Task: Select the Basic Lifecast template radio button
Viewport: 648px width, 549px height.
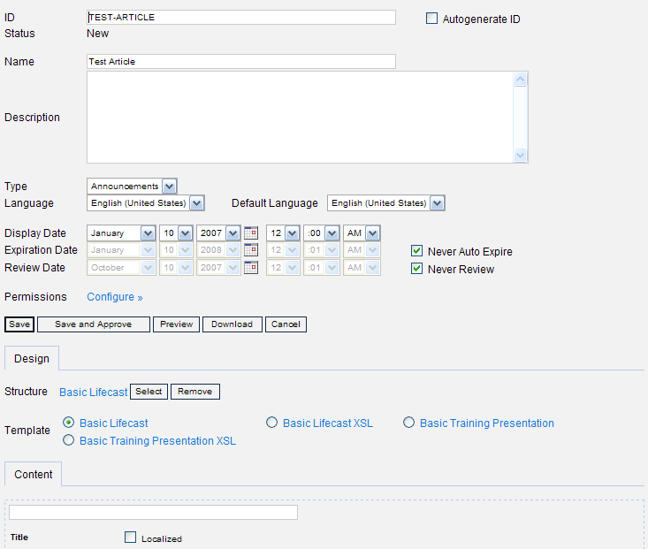Action: (69, 422)
